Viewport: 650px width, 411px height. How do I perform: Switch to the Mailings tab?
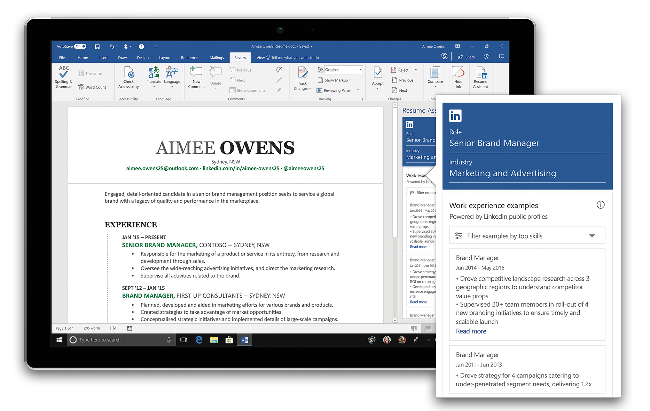[217, 58]
